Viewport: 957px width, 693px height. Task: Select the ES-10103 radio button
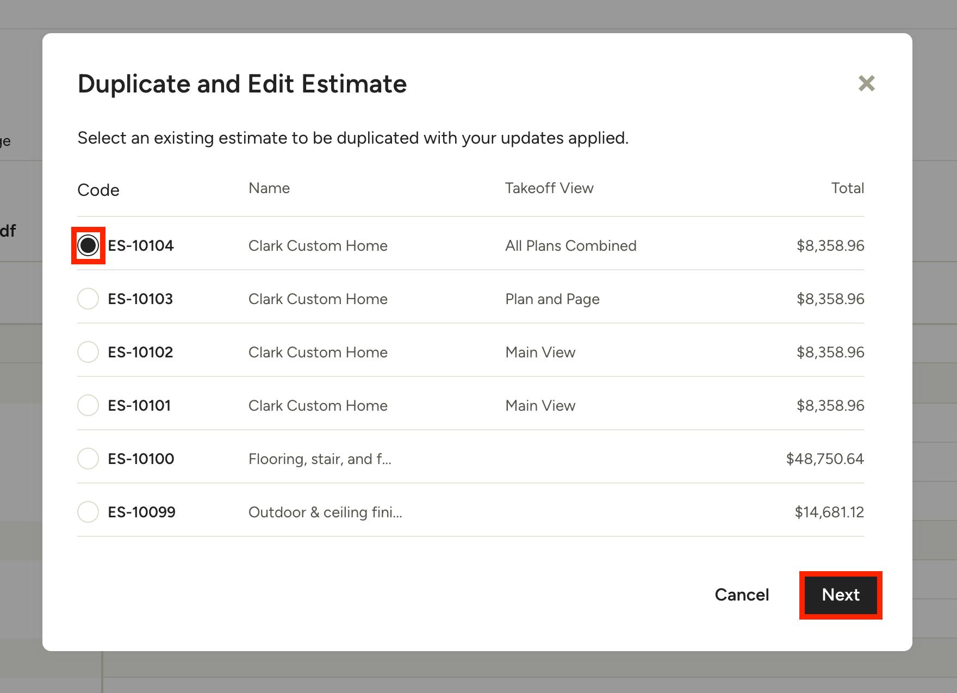(x=88, y=299)
